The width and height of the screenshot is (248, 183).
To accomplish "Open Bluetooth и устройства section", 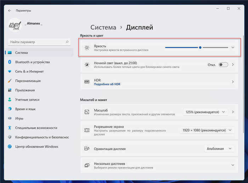I will (39, 62).
